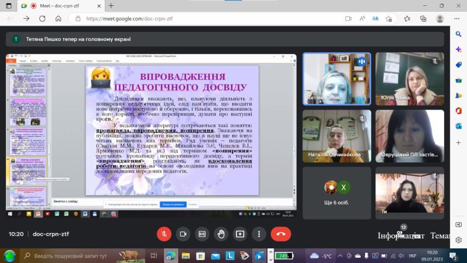Screen dimensions: 467x263
Task: Open a new browser tab
Action: point(111,5)
